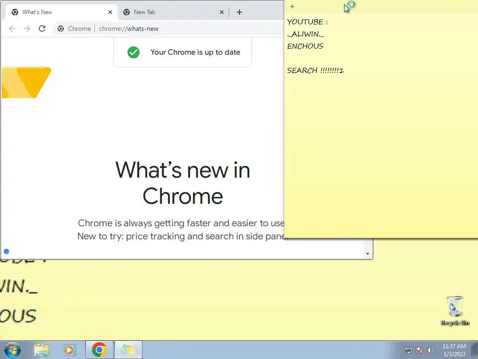Click the taskbar clock showing 11:37 AM
The image size is (478, 359).
454,350
